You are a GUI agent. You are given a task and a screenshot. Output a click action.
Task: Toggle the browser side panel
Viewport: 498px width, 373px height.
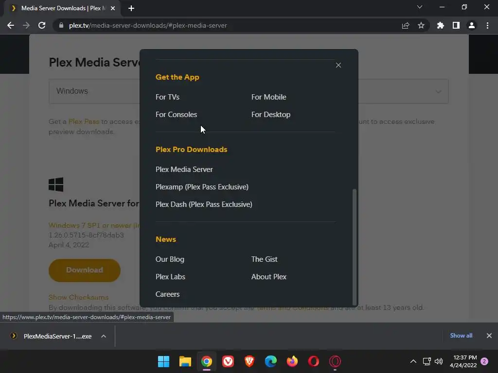tap(456, 25)
